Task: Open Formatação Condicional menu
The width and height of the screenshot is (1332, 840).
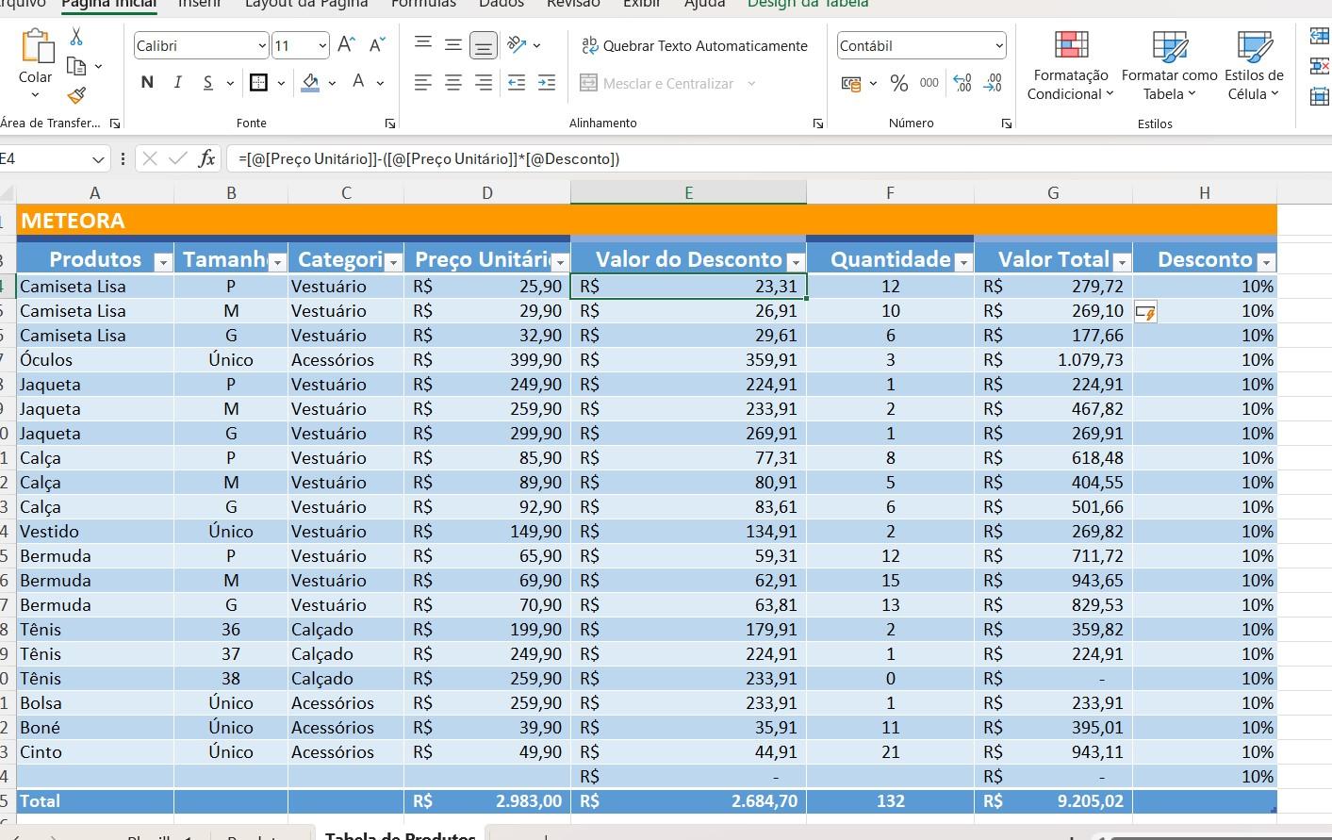Action: pos(1071,65)
